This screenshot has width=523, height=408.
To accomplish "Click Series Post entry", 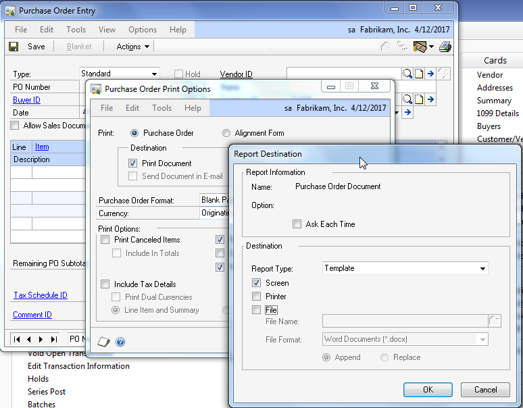I will pos(47,392).
